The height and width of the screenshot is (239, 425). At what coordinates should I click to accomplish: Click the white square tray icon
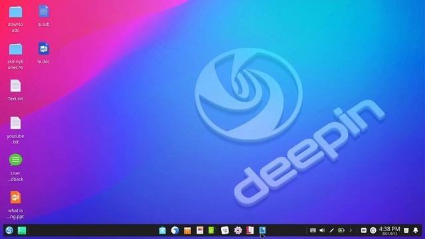(x=364, y=230)
